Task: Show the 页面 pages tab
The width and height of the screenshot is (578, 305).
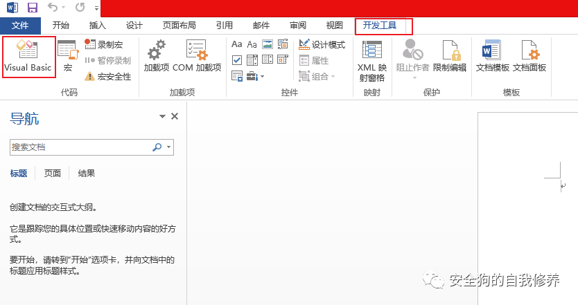Action: coord(53,174)
